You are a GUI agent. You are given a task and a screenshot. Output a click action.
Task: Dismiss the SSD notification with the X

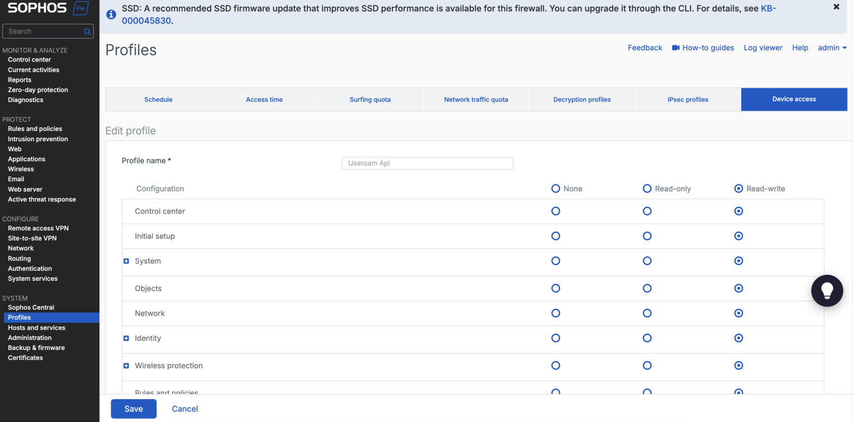coord(836,7)
